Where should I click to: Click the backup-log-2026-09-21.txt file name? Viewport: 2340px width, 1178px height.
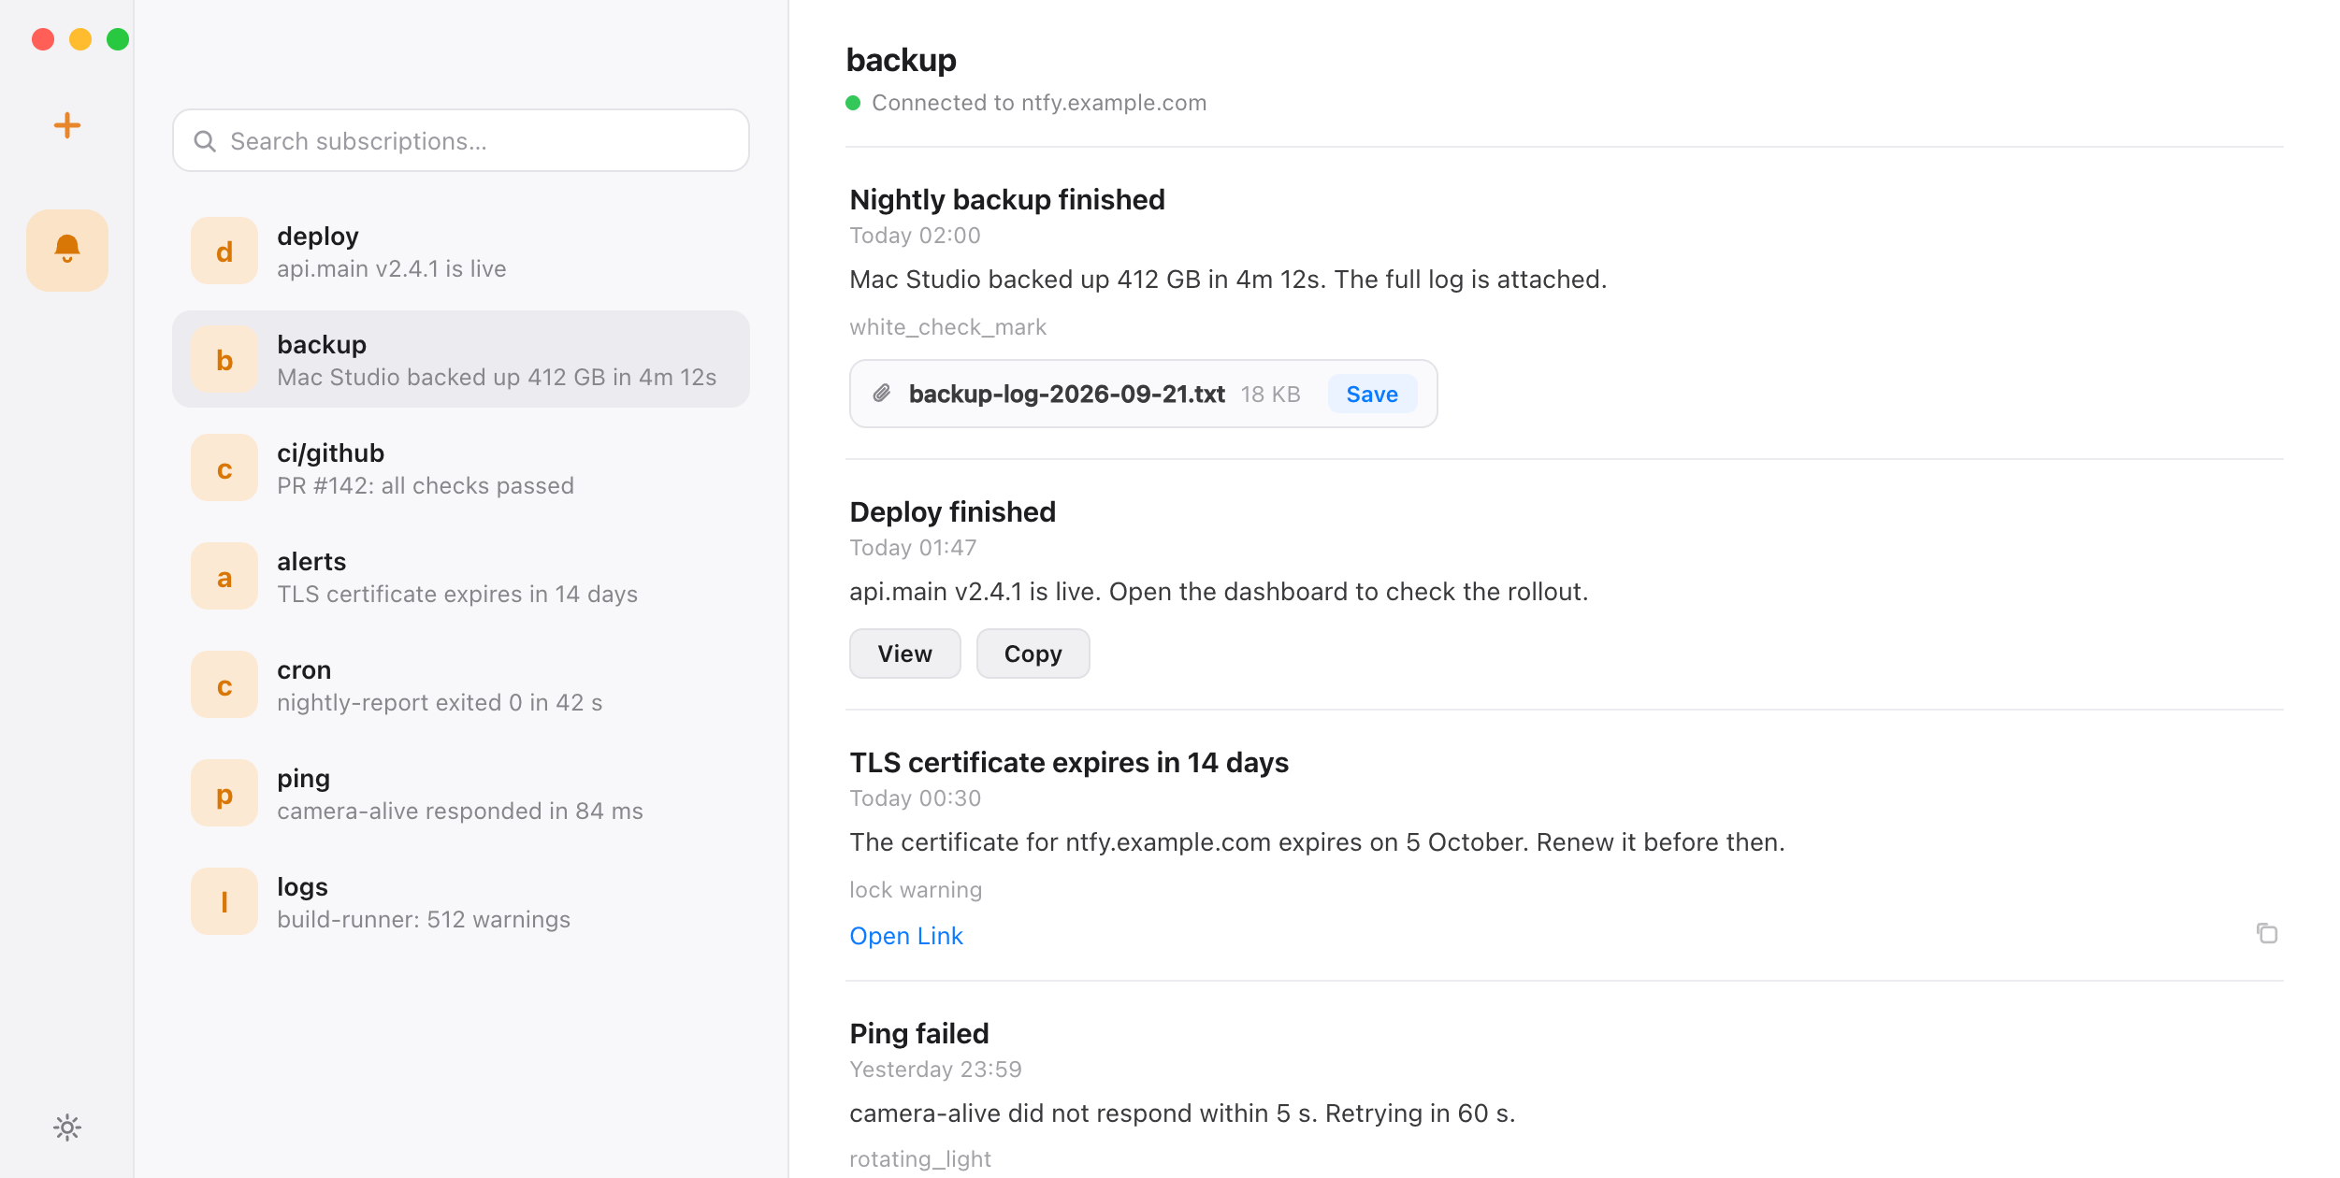[x=1066, y=394]
